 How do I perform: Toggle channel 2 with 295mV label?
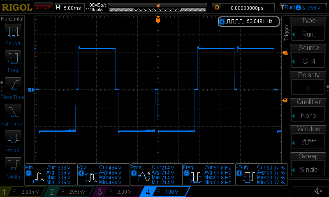click(x=70, y=192)
